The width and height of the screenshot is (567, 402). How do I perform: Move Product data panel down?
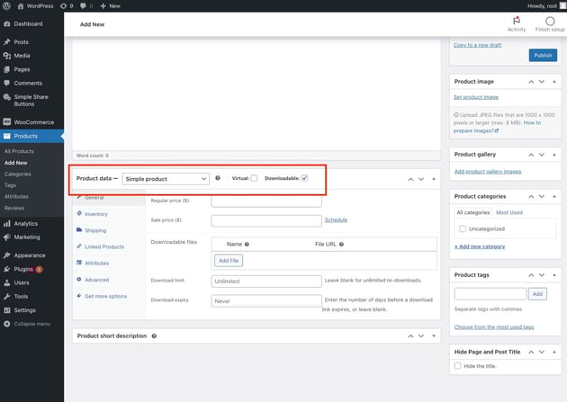click(x=421, y=179)
